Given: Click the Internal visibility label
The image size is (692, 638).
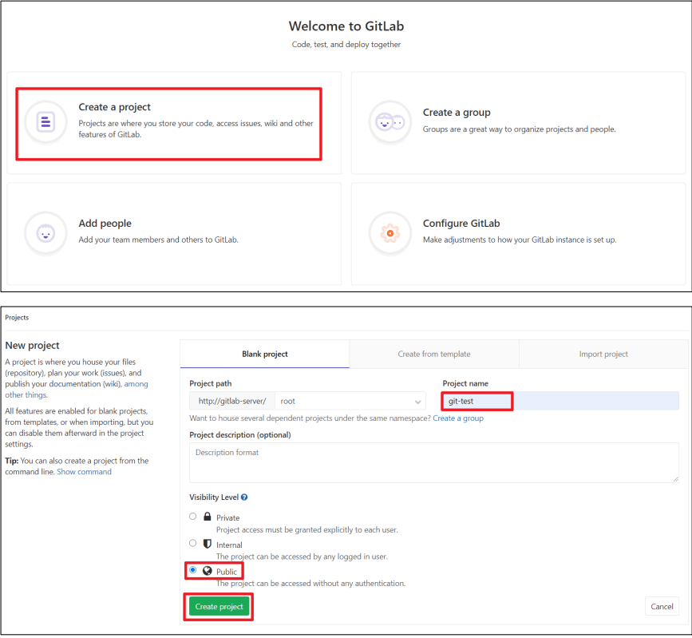Looking at the screenshot, I should pyautogui.click(x=229, y=545).
